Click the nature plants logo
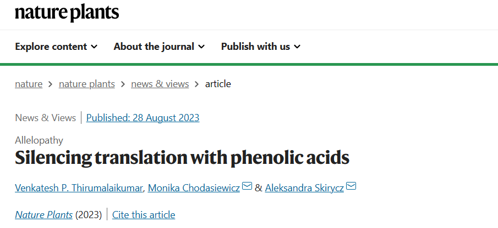498x228 pixels. (x=67, y=13)
